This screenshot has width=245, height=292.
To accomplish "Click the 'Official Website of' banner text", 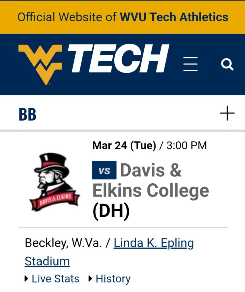I will [67, 17].
